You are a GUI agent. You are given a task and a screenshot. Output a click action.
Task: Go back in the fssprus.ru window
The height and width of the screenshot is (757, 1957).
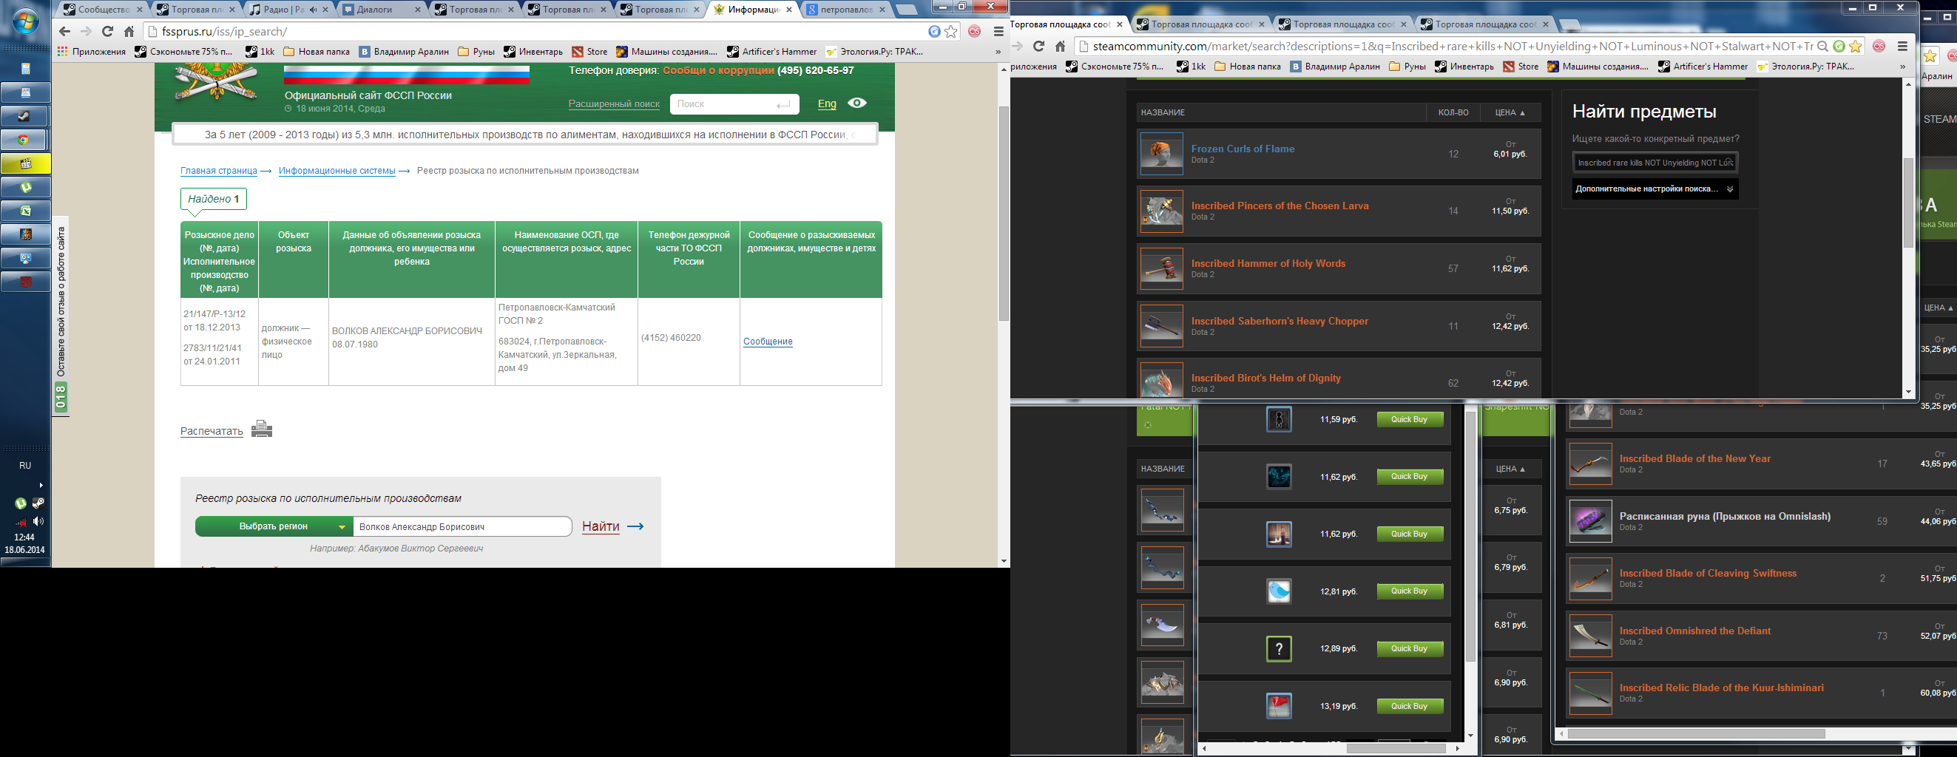click(x=64, y=31)
